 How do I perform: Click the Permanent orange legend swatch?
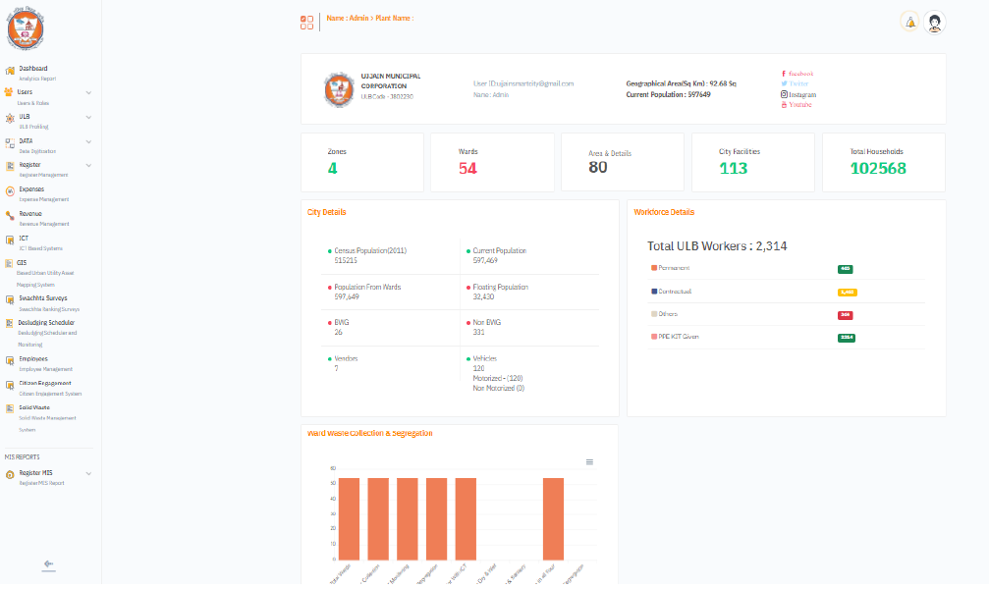pos(653,268)
